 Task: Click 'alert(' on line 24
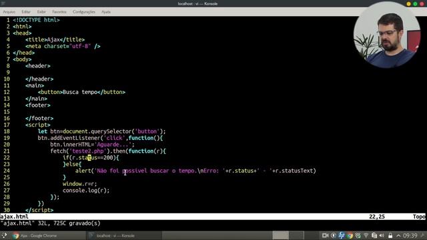[x=85, y=171]
